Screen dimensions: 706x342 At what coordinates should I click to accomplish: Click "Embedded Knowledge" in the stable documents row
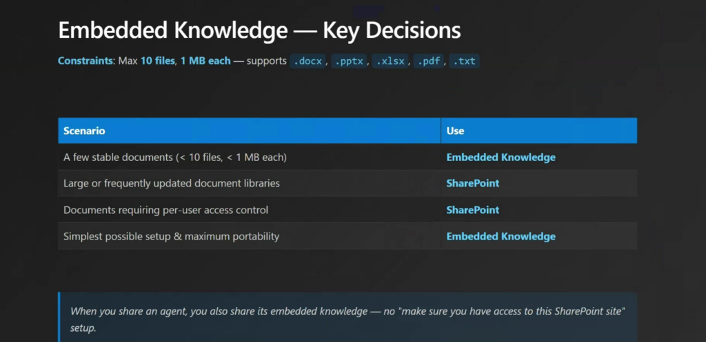501,158
